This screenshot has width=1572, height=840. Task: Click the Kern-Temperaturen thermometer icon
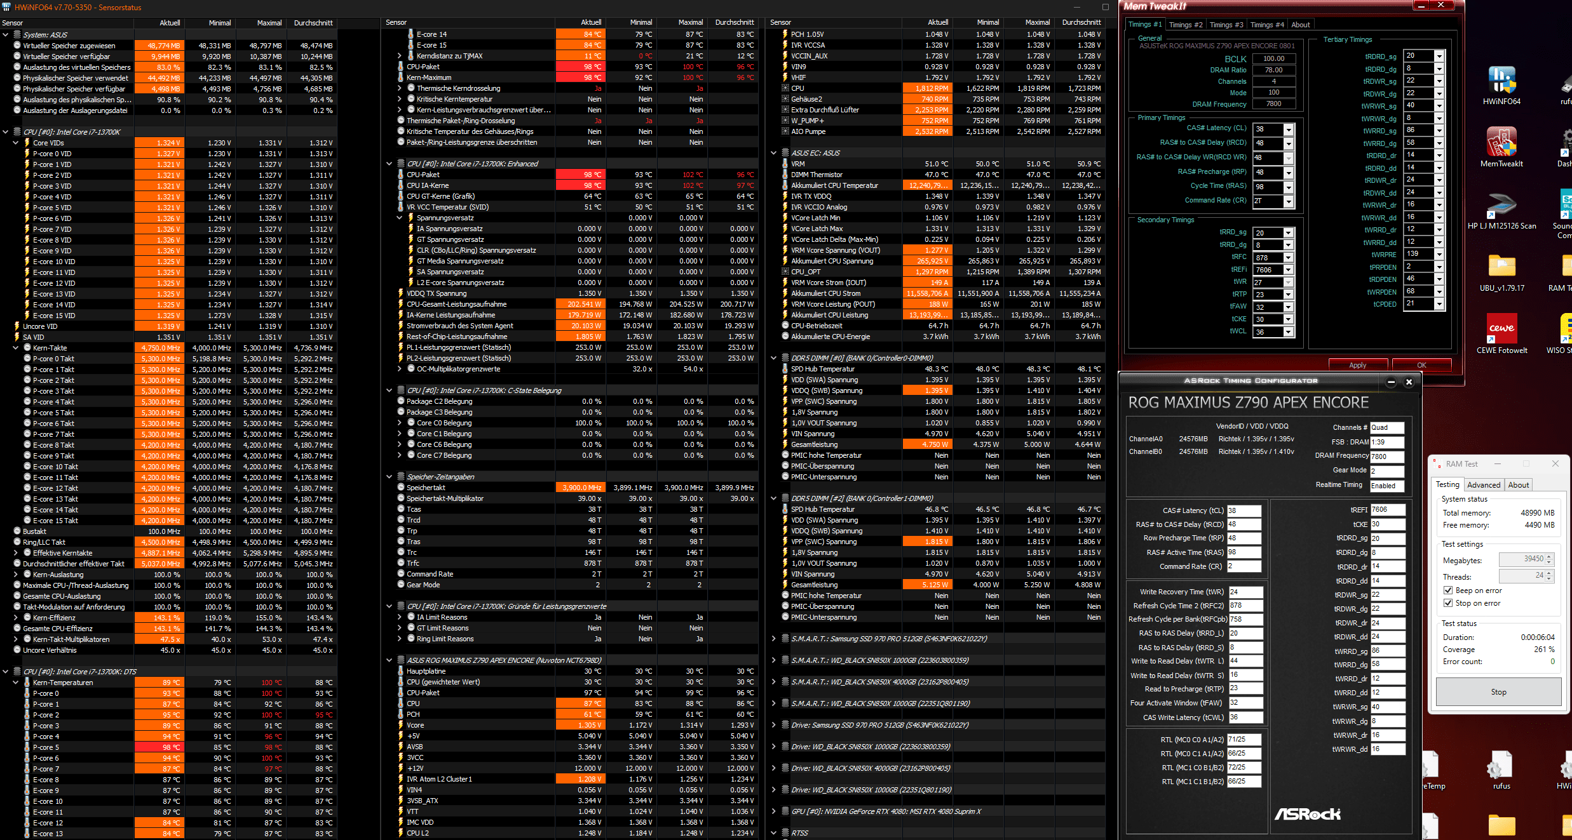tap(27, 683)
